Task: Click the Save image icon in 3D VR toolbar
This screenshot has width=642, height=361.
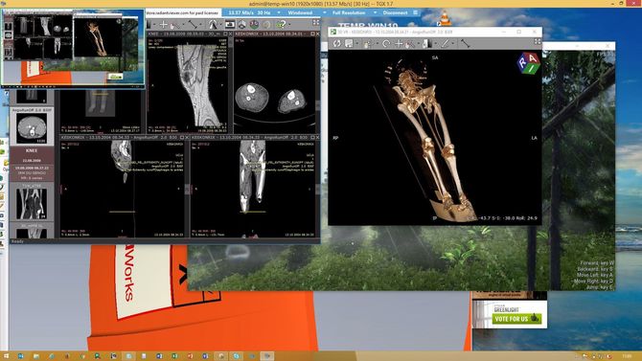Action: click(349, 43)
